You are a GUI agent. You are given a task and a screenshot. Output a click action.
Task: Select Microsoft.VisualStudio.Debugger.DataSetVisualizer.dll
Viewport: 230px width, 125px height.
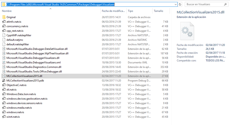tap(37, 49)
